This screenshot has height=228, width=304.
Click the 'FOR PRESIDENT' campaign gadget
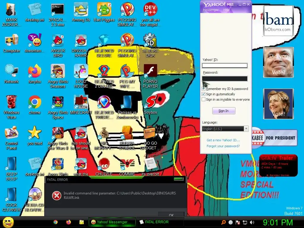coord(275,138)
